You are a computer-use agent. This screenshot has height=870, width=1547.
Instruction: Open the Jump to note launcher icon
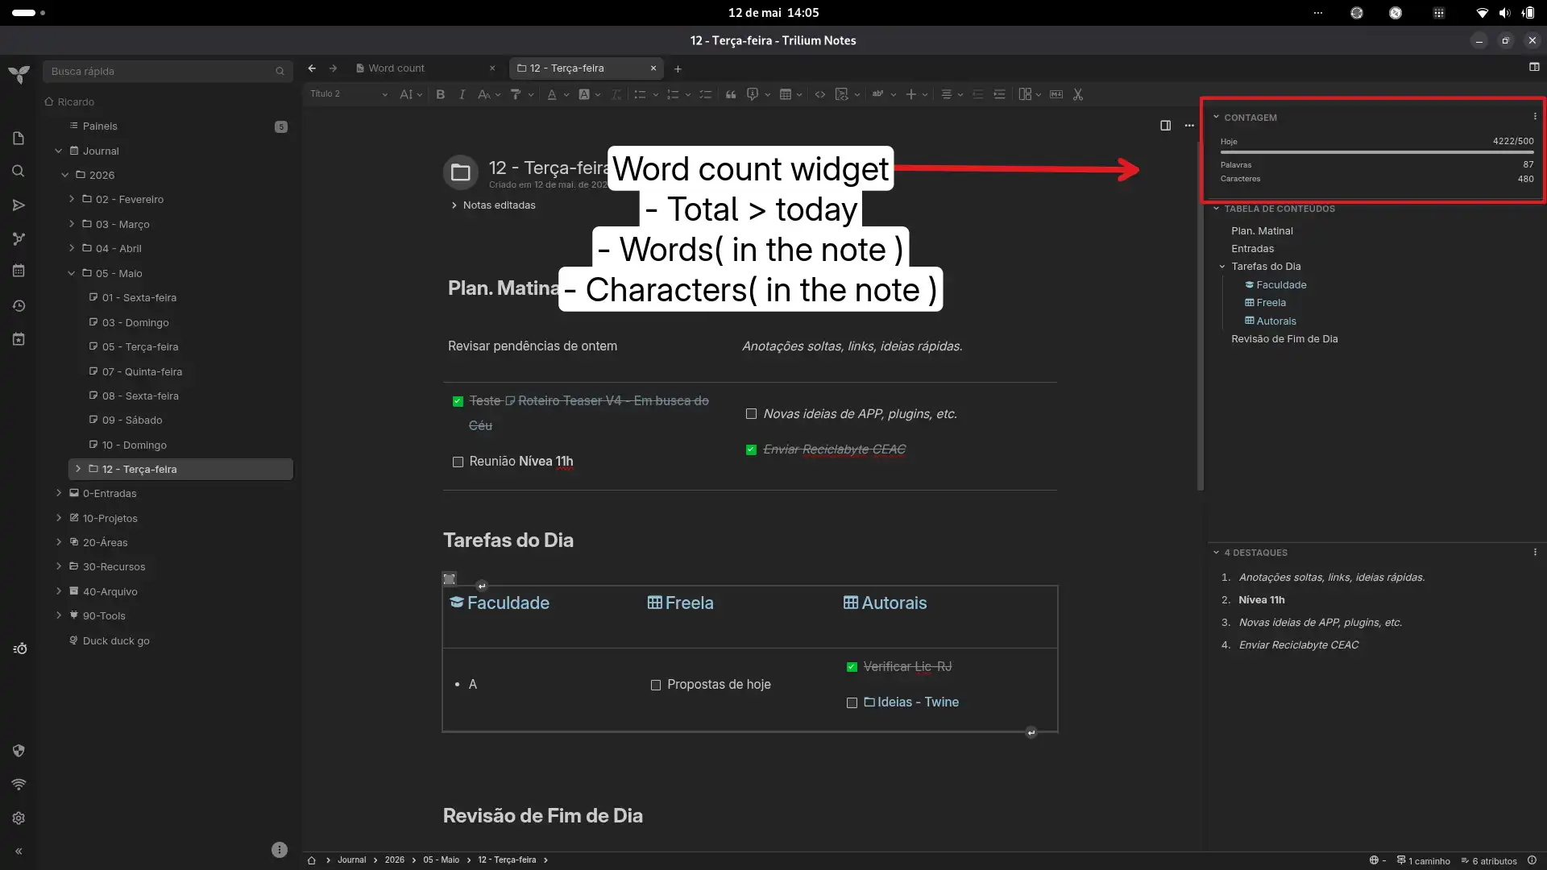tap(19, 205)
